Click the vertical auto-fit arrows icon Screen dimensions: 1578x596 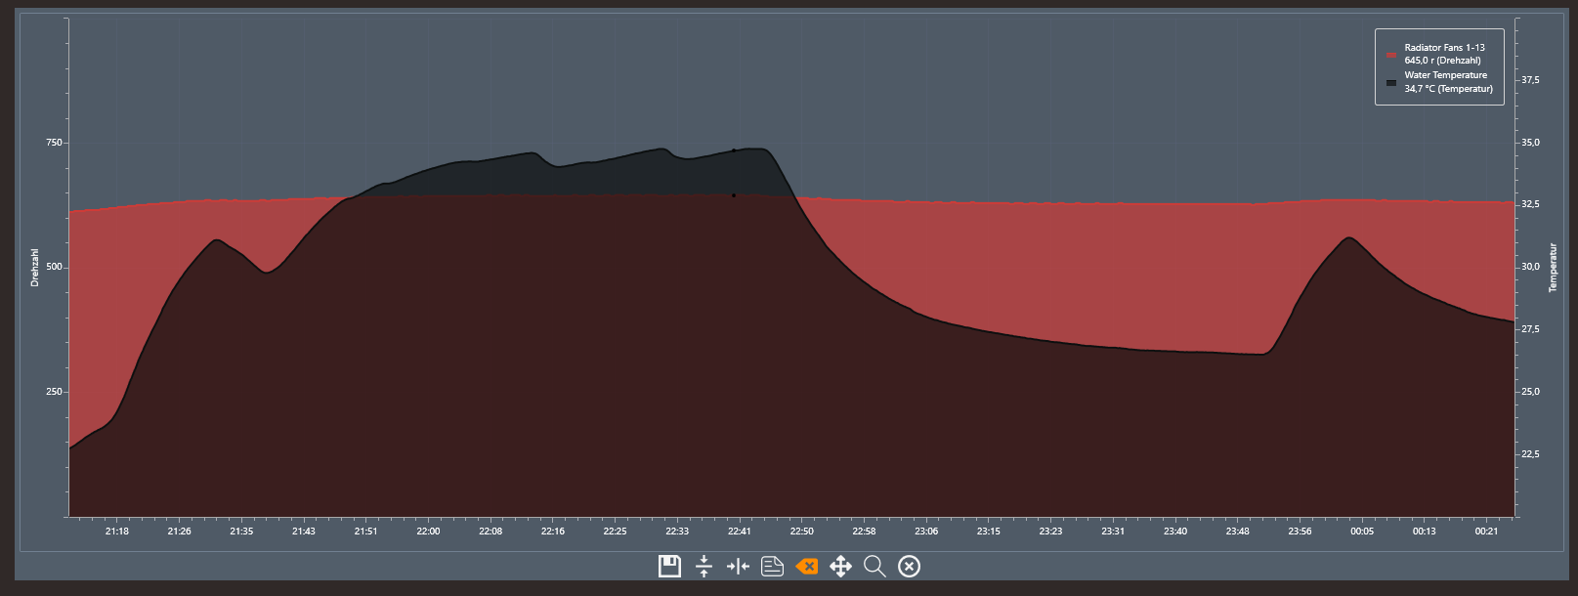704,566
